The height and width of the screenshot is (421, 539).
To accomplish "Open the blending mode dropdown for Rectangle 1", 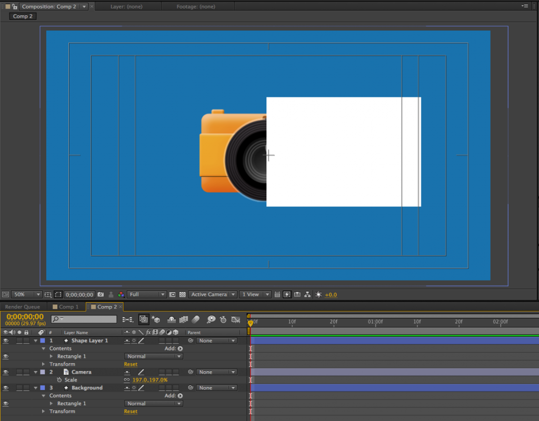I will 153,356.
